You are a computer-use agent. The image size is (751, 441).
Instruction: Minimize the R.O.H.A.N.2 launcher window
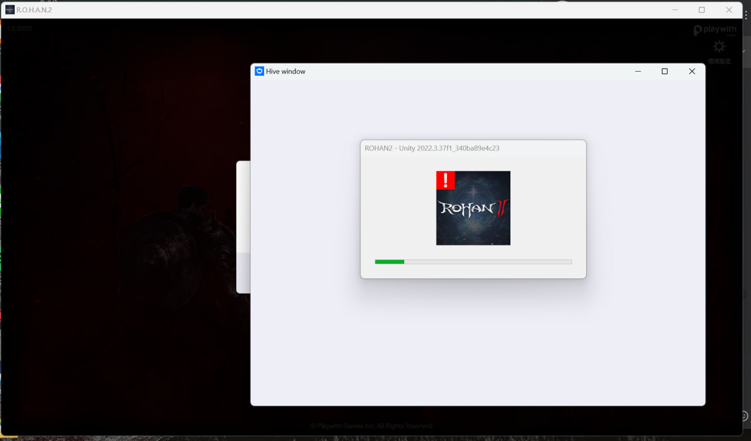pos(675,10)
